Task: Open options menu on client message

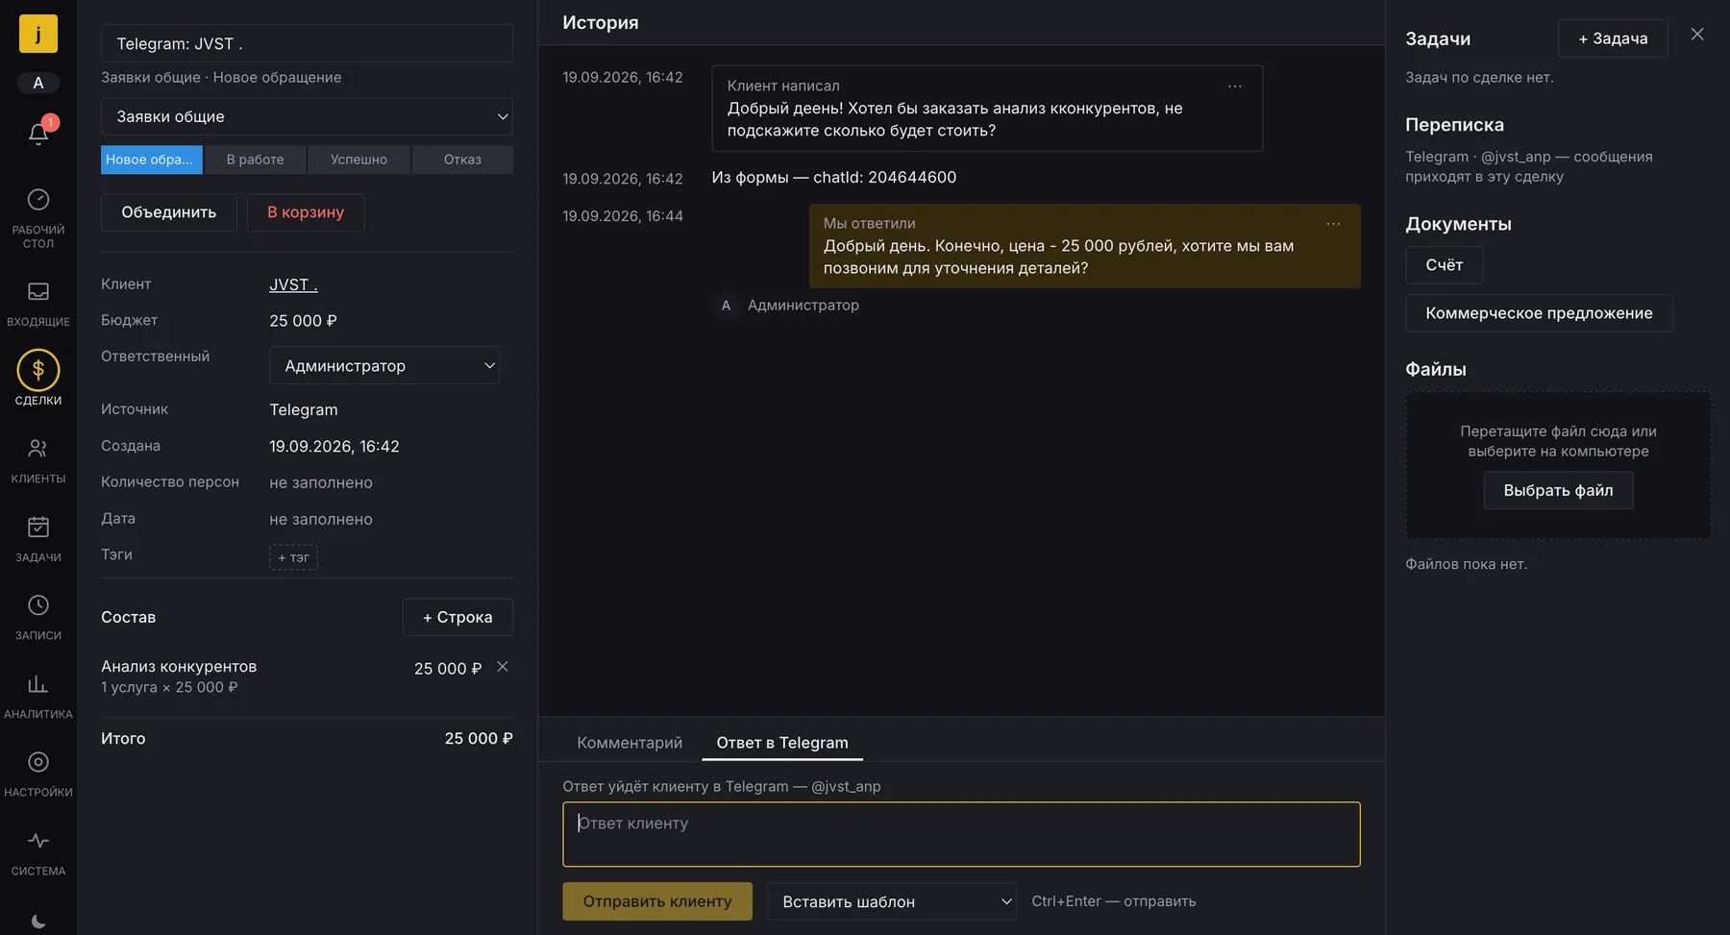Action: (1235, 86)
